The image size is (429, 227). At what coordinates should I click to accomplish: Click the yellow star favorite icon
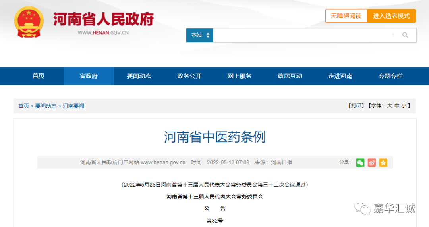click(x=383, y=162)
